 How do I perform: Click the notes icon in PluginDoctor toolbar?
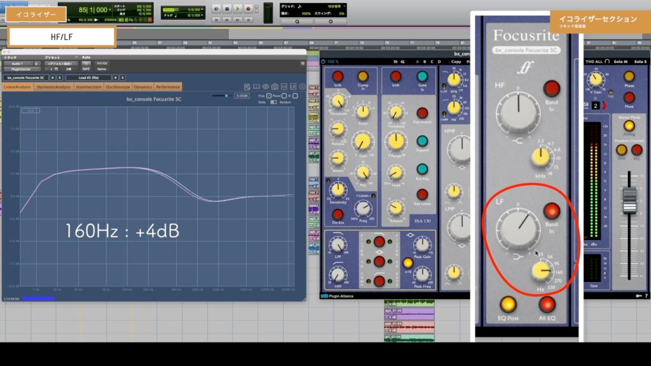tap(247, 86)
